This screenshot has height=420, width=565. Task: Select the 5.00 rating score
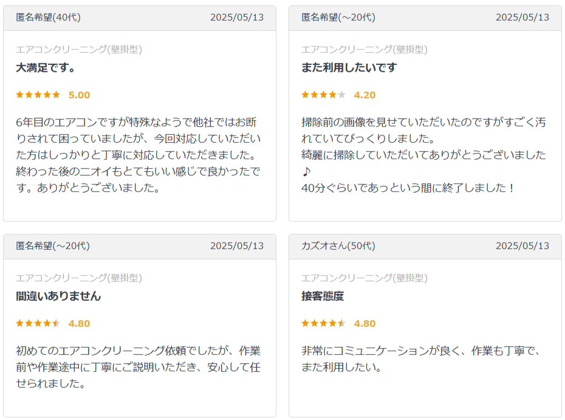(79, 95)
